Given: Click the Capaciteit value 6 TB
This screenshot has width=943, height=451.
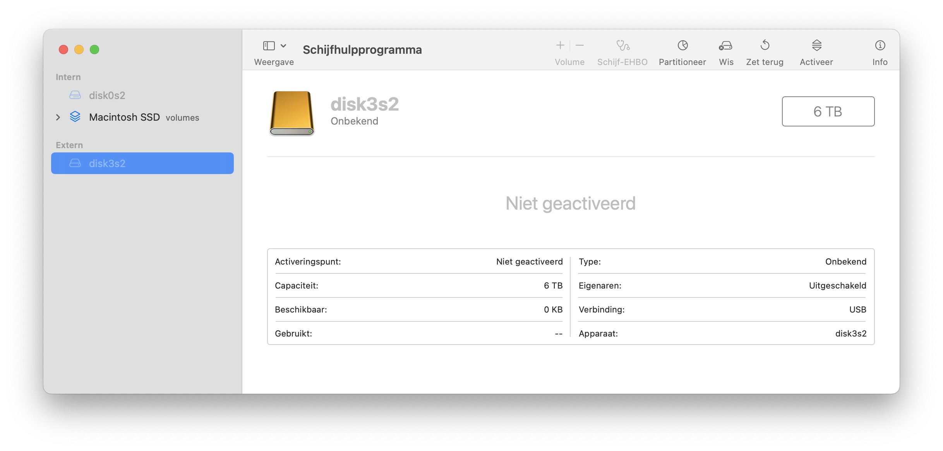Looking at the screenshot, I should (x=553, y=285).
